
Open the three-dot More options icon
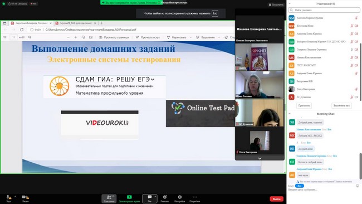coord(194,197)
